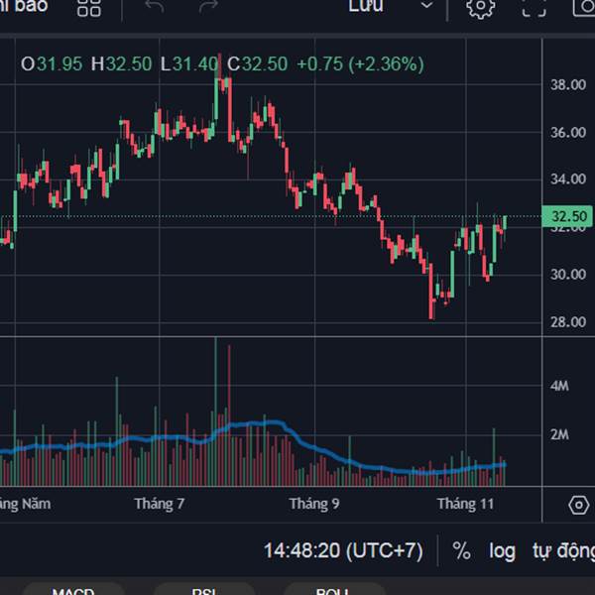Select the MACD indicator tab
This screenshot has width=595, height=595.
[72, 590]
